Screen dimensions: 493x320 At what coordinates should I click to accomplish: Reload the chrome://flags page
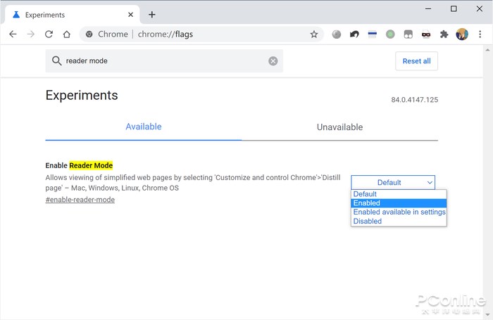coord(49,34)
